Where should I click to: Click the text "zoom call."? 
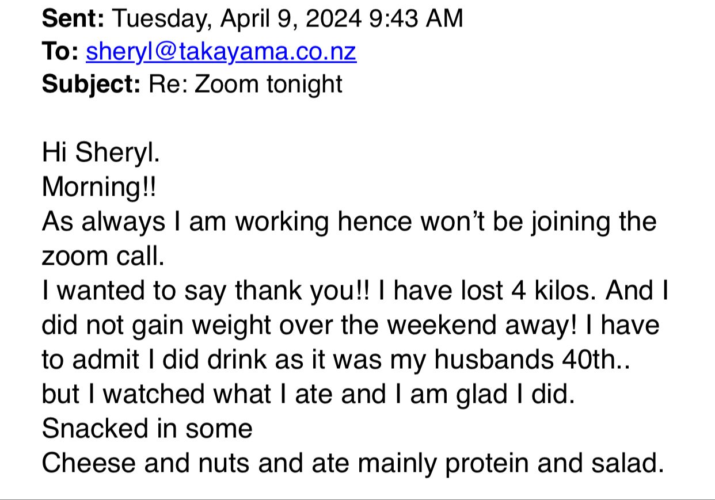click(103, 256)
